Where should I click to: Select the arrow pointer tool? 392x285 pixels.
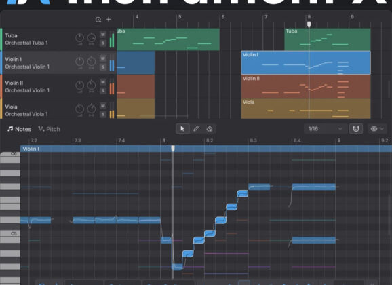tap(182, 129)
